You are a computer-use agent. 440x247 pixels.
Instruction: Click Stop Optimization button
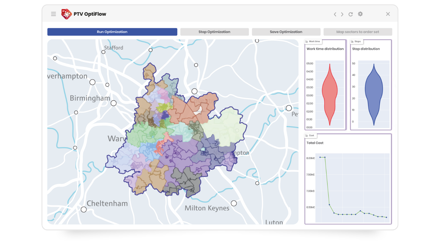click(x=215, y=32)
